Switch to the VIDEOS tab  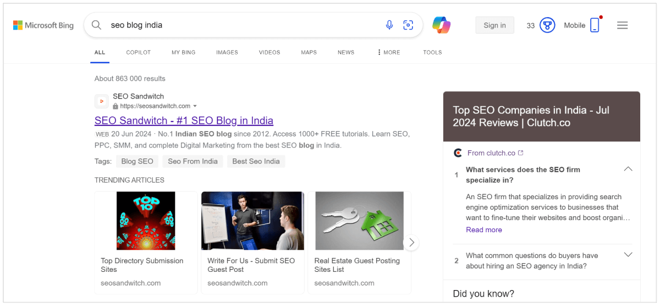269,52
